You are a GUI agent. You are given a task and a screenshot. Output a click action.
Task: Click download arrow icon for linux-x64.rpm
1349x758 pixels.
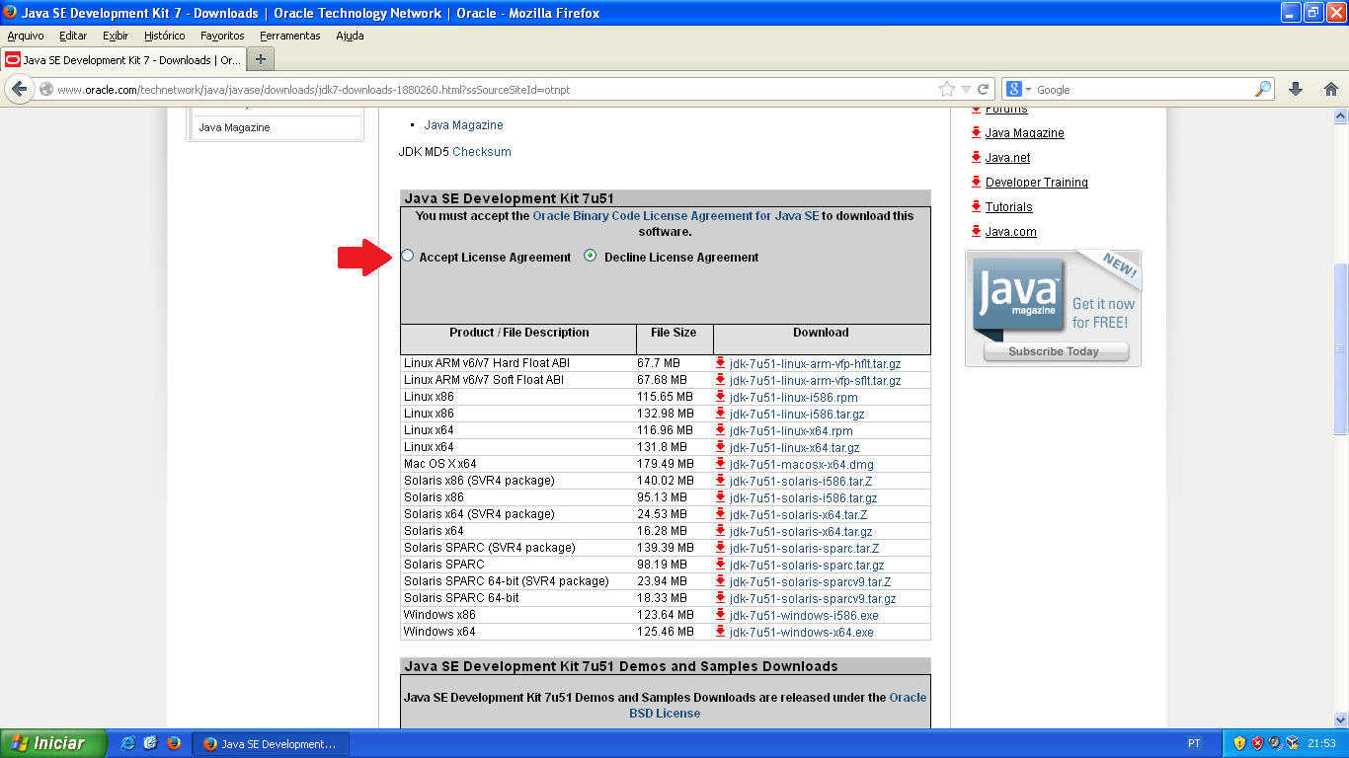point(721,430)
